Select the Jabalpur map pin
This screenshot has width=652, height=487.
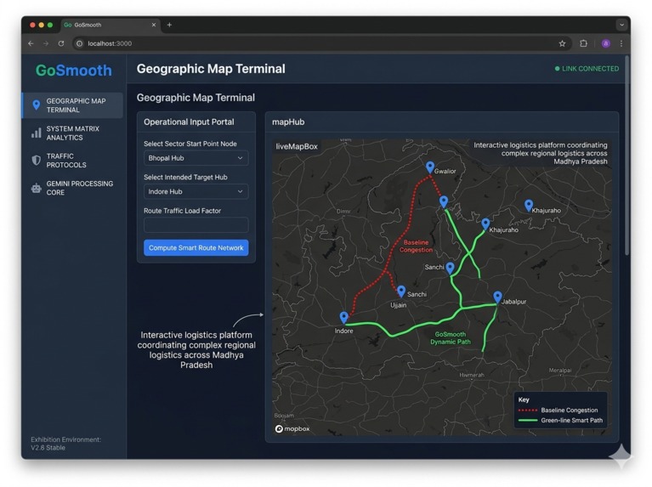(497, 297)
